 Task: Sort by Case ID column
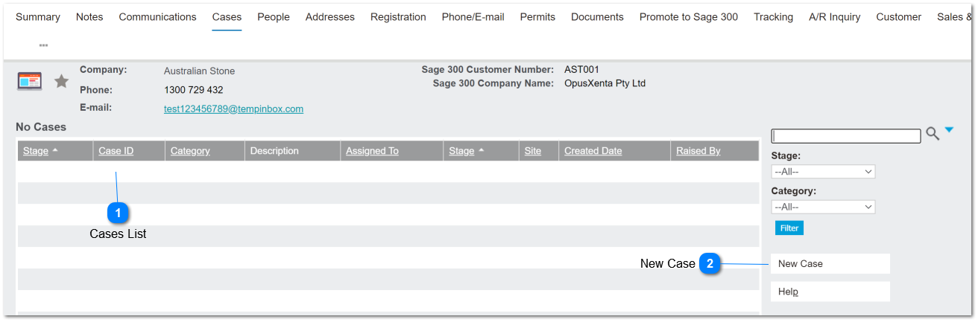[x=116, y=151]
